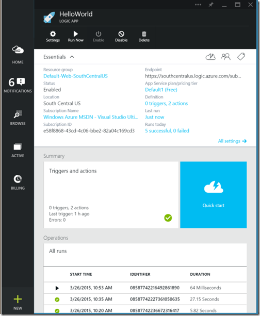Show ACTIVE journeys in sidebar
The height and width of the screenshot is (316, 260).
click(x=18, y=151)
